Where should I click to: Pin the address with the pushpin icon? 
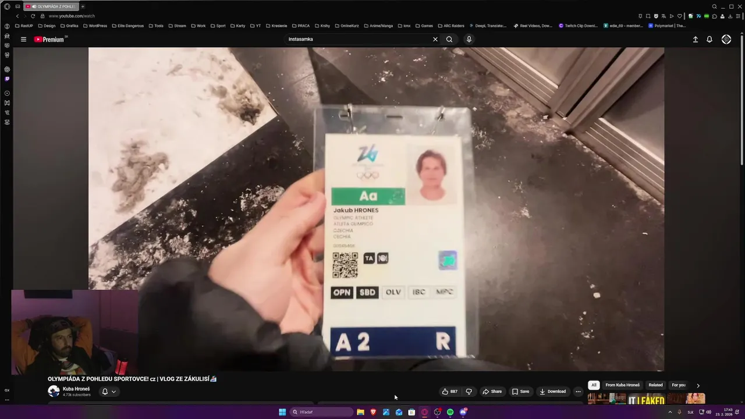click(x=640, y=16)
